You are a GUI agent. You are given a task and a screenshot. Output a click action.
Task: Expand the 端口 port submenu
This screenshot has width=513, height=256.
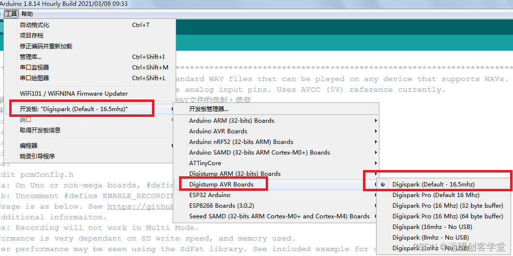point(90,120)
